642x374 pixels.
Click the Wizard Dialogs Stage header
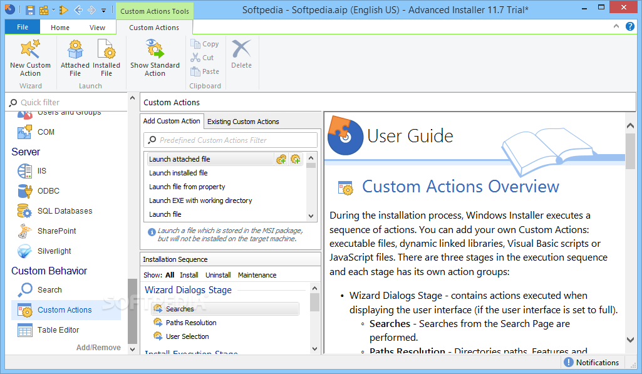click(188, 290)
